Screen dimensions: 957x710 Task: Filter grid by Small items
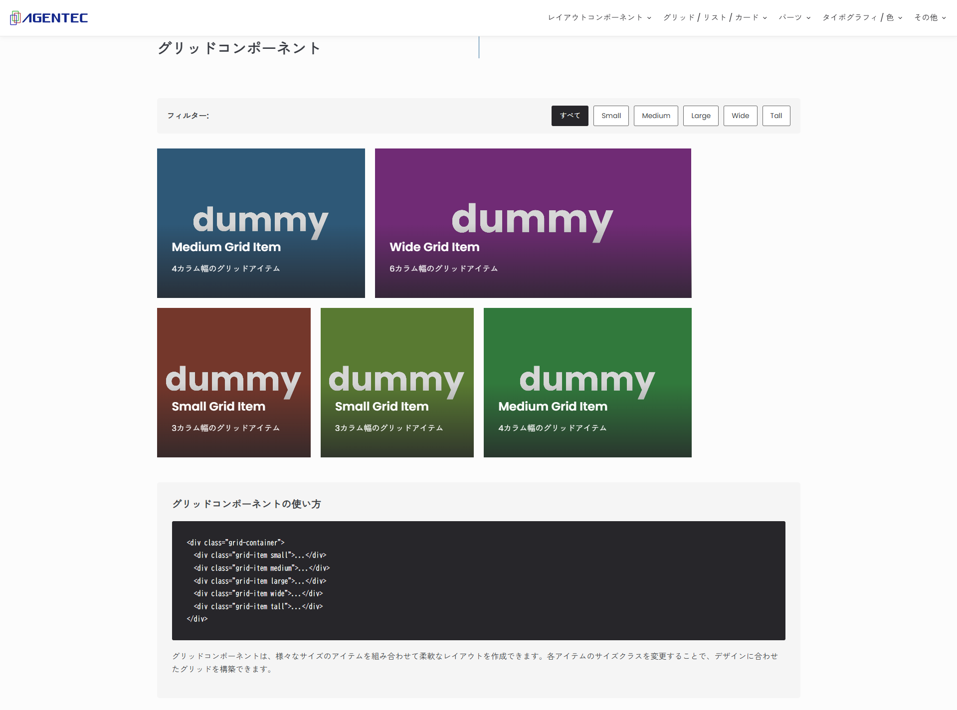(611, 116)
